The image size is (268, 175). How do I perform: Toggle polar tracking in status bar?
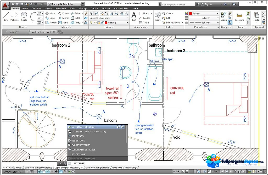[x=40, y=171]
